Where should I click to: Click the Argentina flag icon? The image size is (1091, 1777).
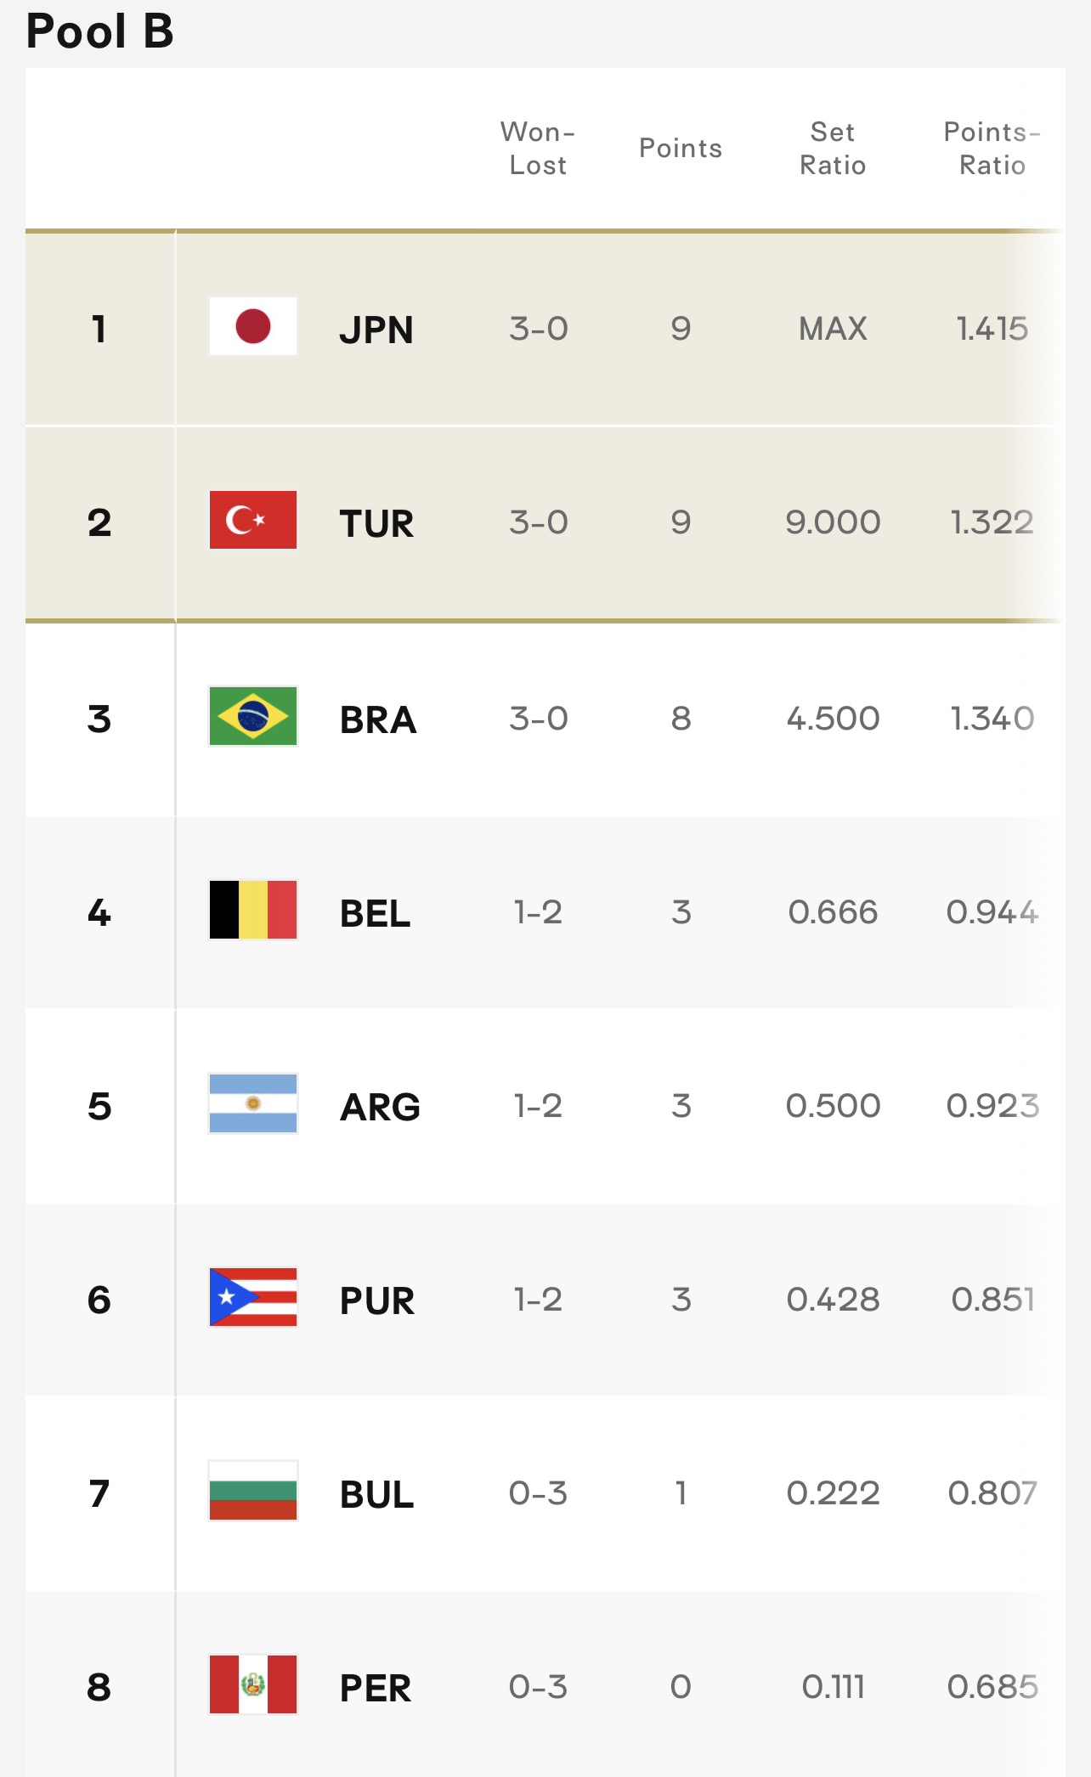(x=253, y=1103)
